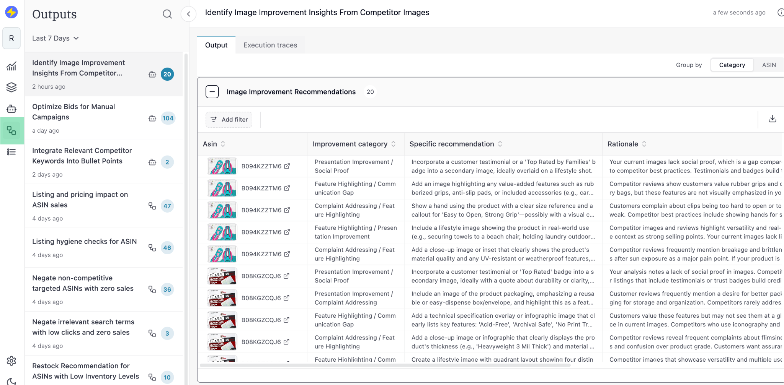
Task: Switch grouping to ASIN
Action: (769, 65)
